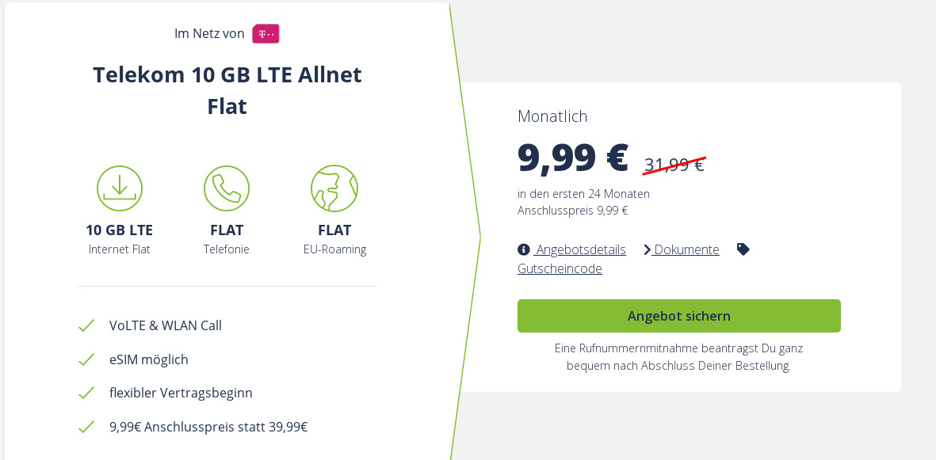
Task: Click the Telekom T logo icon
Action: [x=266, y=34]
